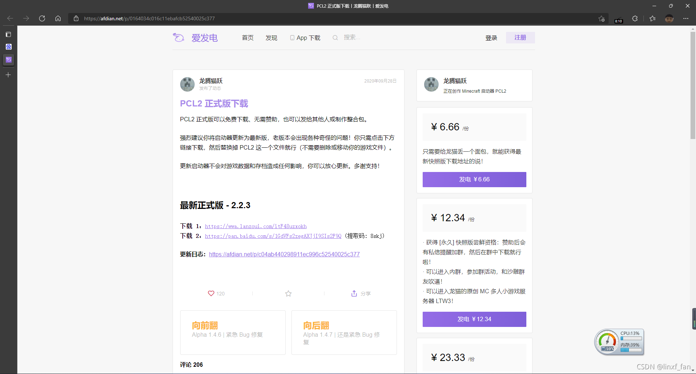Open the 向前翻 Alpha 1.4.6 card

(233, 332)
